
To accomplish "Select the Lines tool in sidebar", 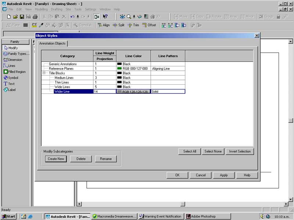I will click(9, 66).
